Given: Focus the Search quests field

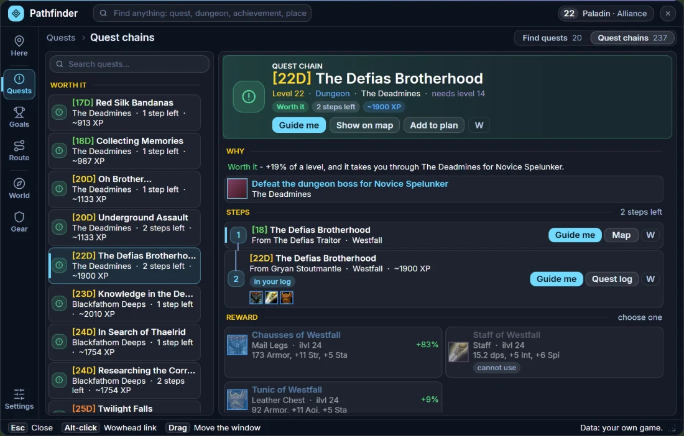Looking at the screenshot, I should 129,64.
